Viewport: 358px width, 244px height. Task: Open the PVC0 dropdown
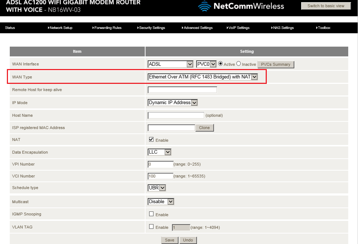206,64
